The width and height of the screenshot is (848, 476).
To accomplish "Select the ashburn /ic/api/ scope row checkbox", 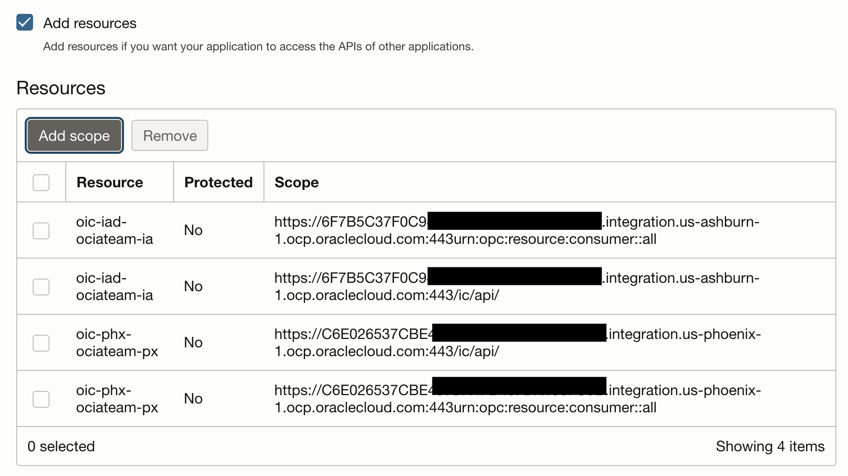I will point(41,287).
